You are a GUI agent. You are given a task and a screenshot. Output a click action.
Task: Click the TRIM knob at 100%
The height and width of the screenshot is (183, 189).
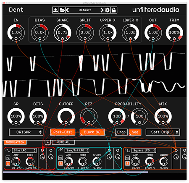tap(174, 32)
